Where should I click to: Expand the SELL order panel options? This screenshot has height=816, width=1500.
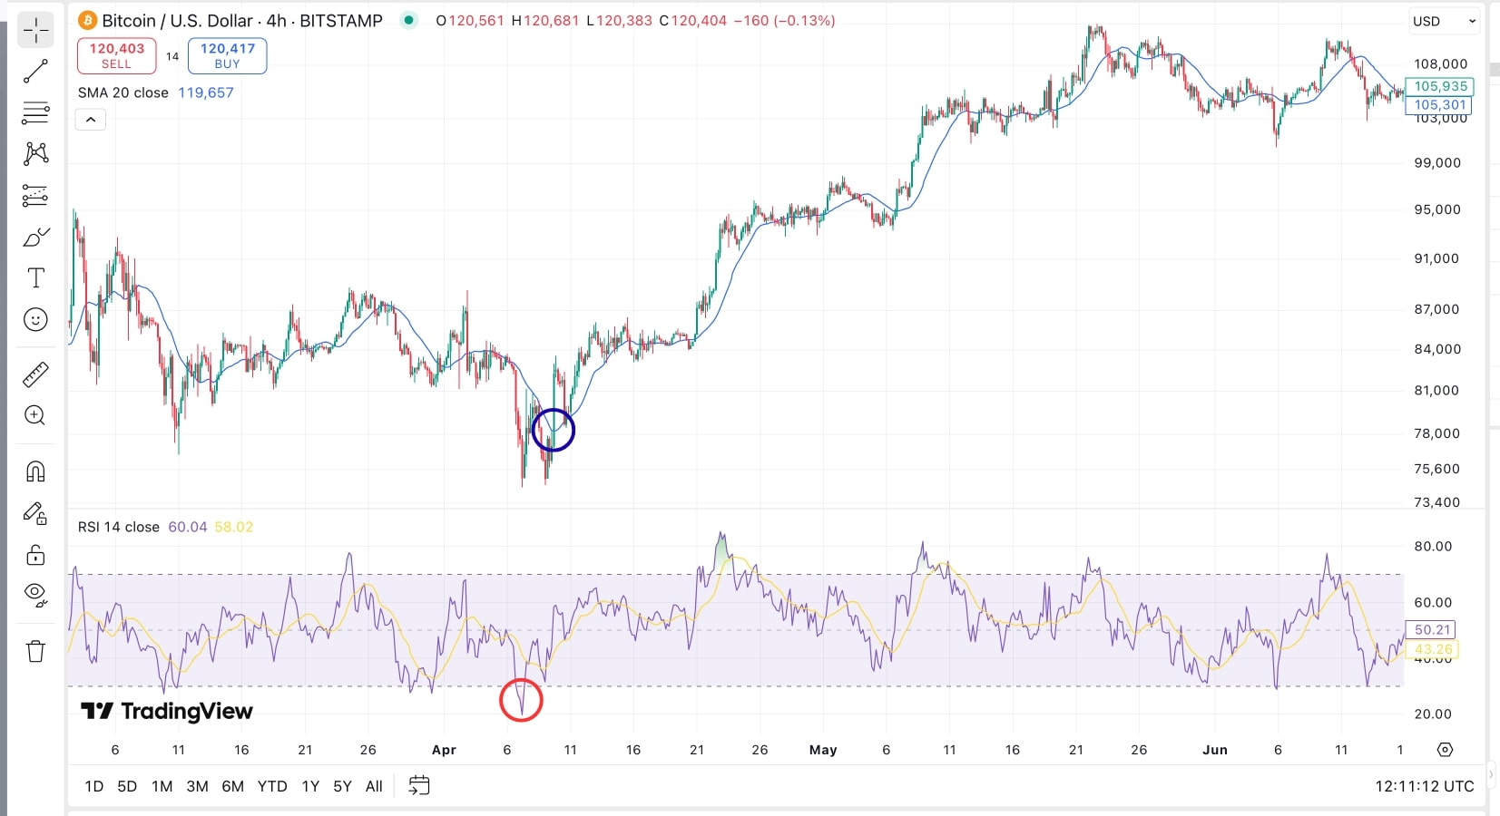116,55
